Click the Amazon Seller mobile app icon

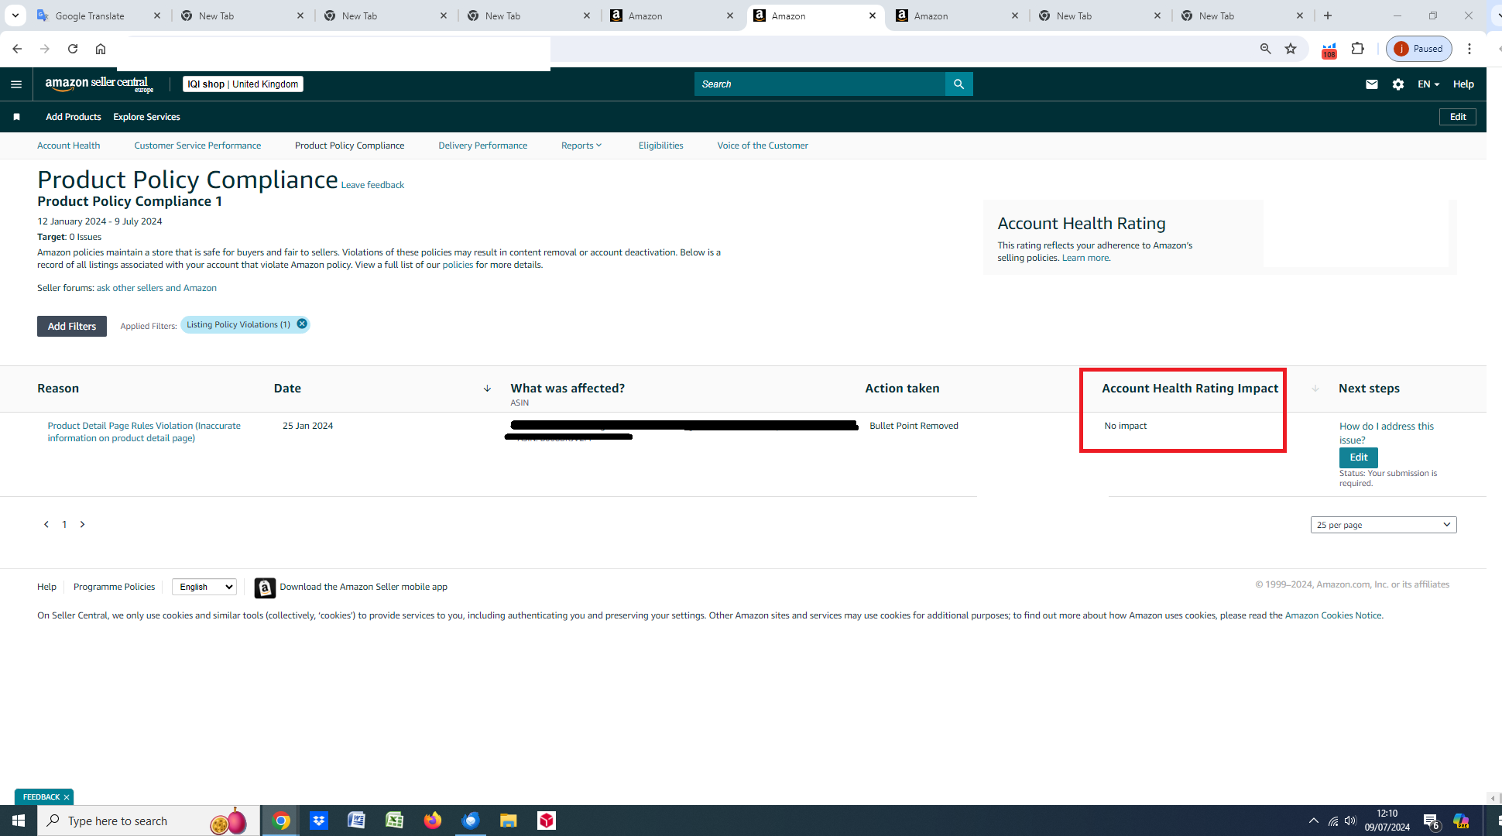click(265, 588)
